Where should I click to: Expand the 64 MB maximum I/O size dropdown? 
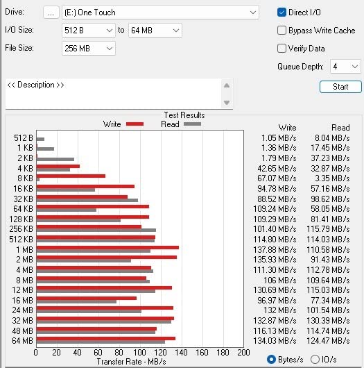pyautogui.click(x=155, y=31)
